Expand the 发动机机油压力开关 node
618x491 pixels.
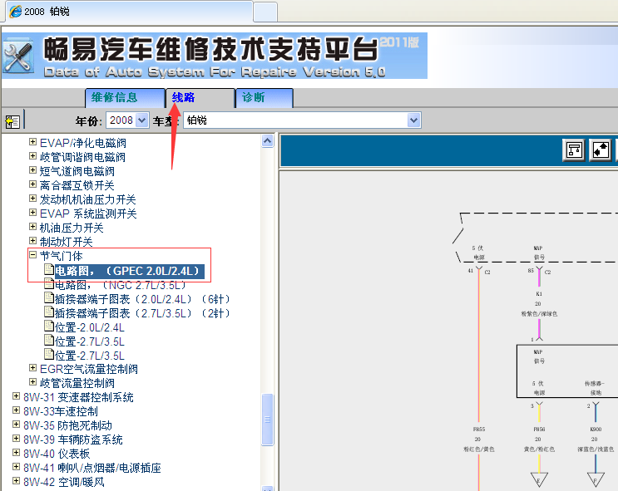pyautogui.click(x=32, y=199)
